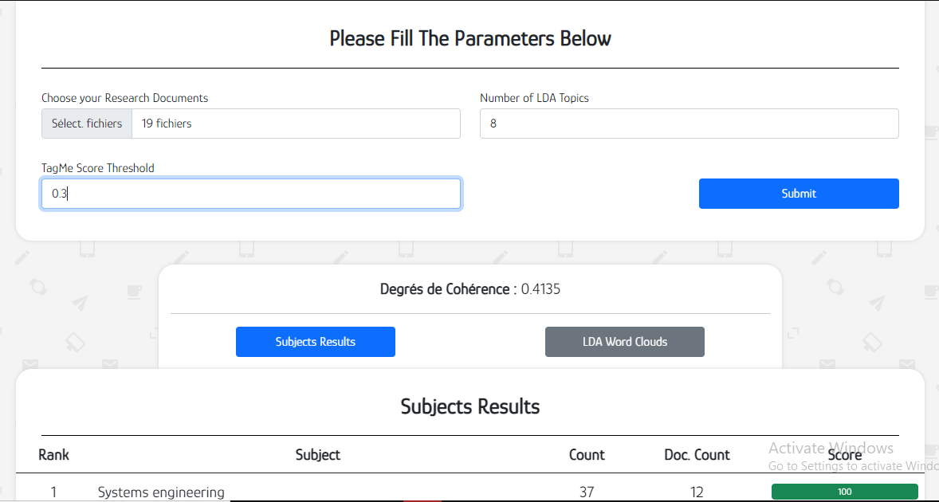
Task: Submit the parameters form
Action: (x=799, y=194)
